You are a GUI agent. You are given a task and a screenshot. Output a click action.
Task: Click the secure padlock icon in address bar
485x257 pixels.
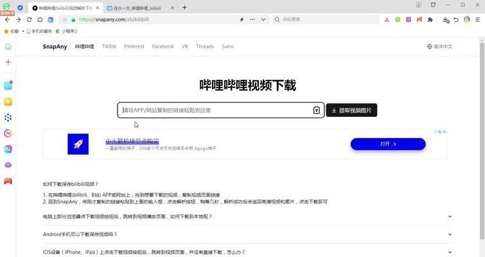(x=73, y=19)
